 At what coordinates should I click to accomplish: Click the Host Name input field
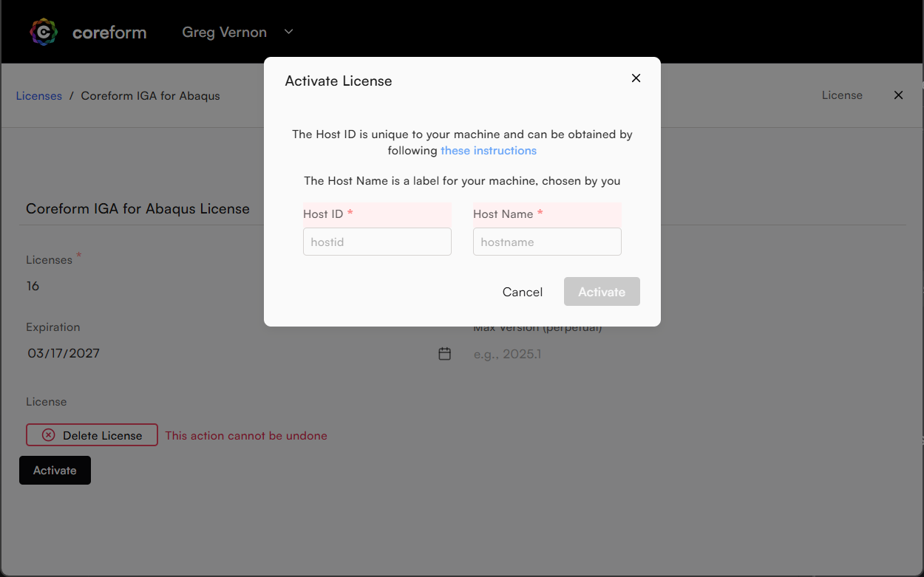(547, 242)
